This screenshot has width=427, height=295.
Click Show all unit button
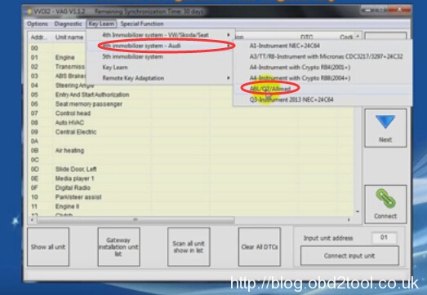click(48, 247)
